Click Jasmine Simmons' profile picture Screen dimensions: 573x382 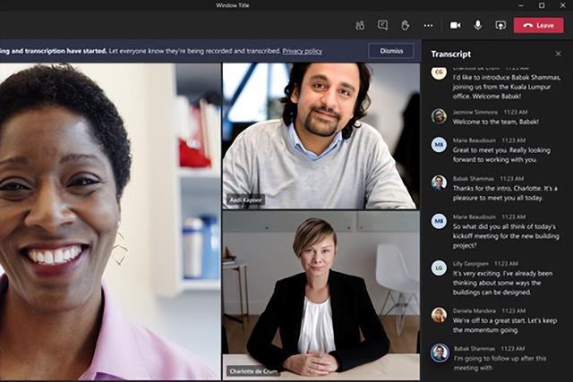[x=439, y=116]
